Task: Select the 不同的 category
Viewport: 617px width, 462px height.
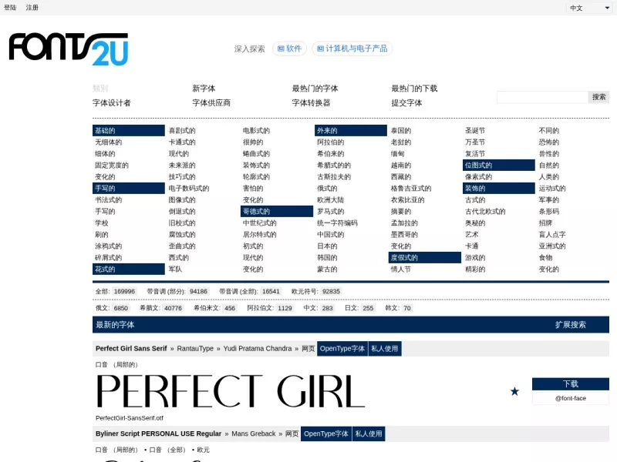Action: [549, 130]
